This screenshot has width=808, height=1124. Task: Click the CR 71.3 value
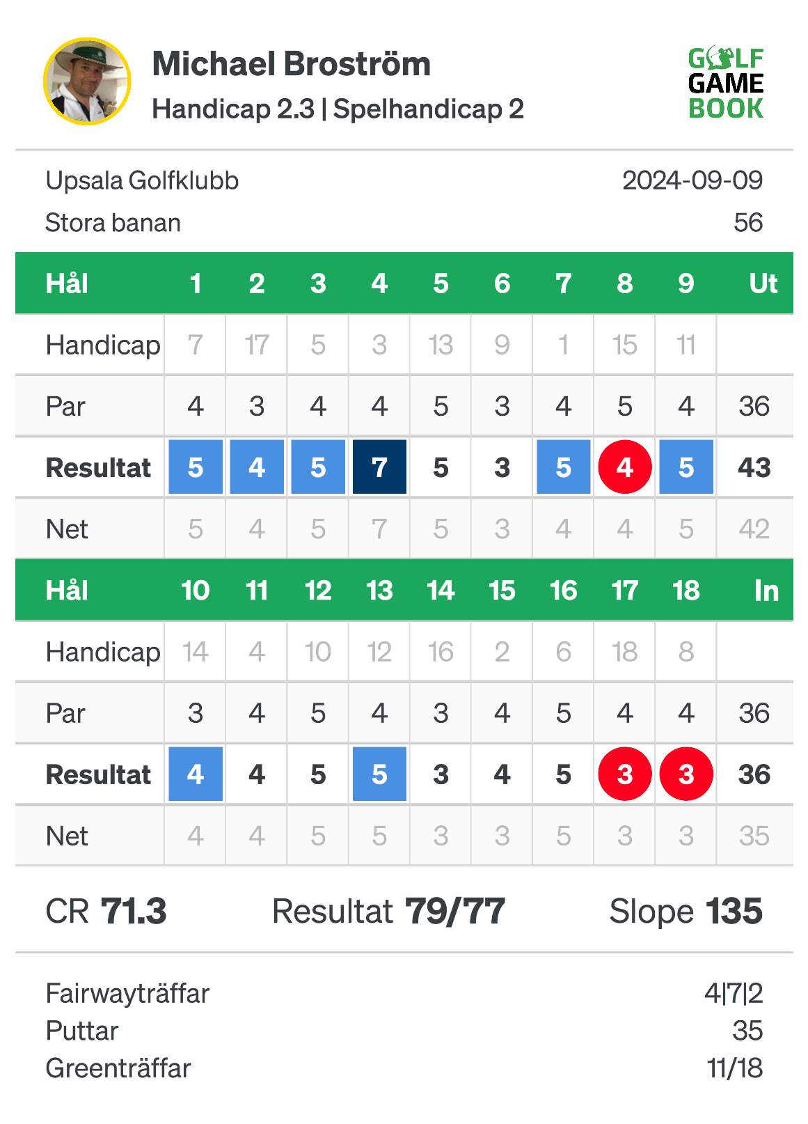click(106, 911)
